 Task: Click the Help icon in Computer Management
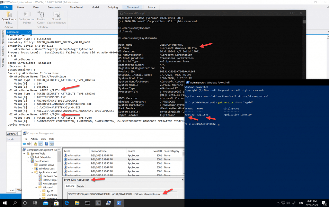(47, 144)
